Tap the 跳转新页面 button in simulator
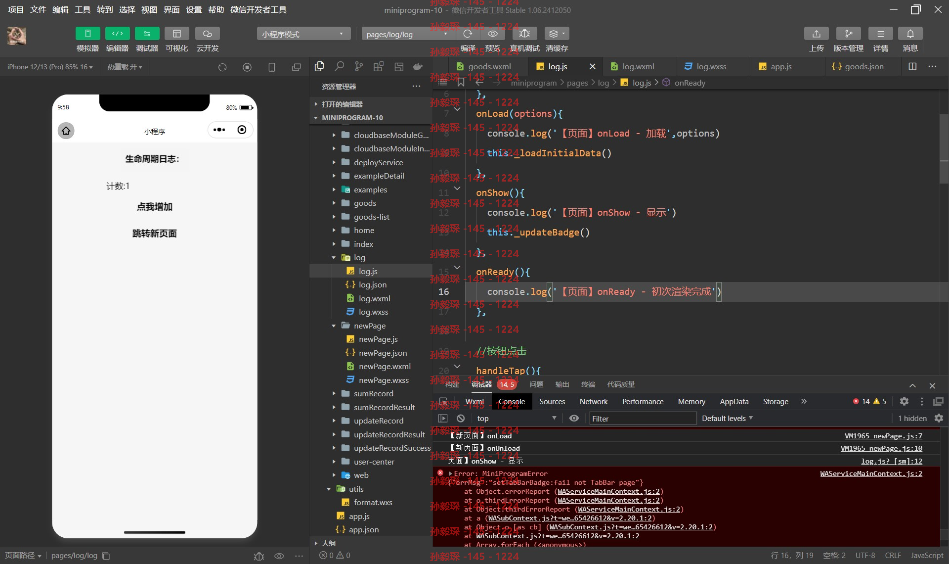Viewport: 949px width, 564px height. (154, 234)
